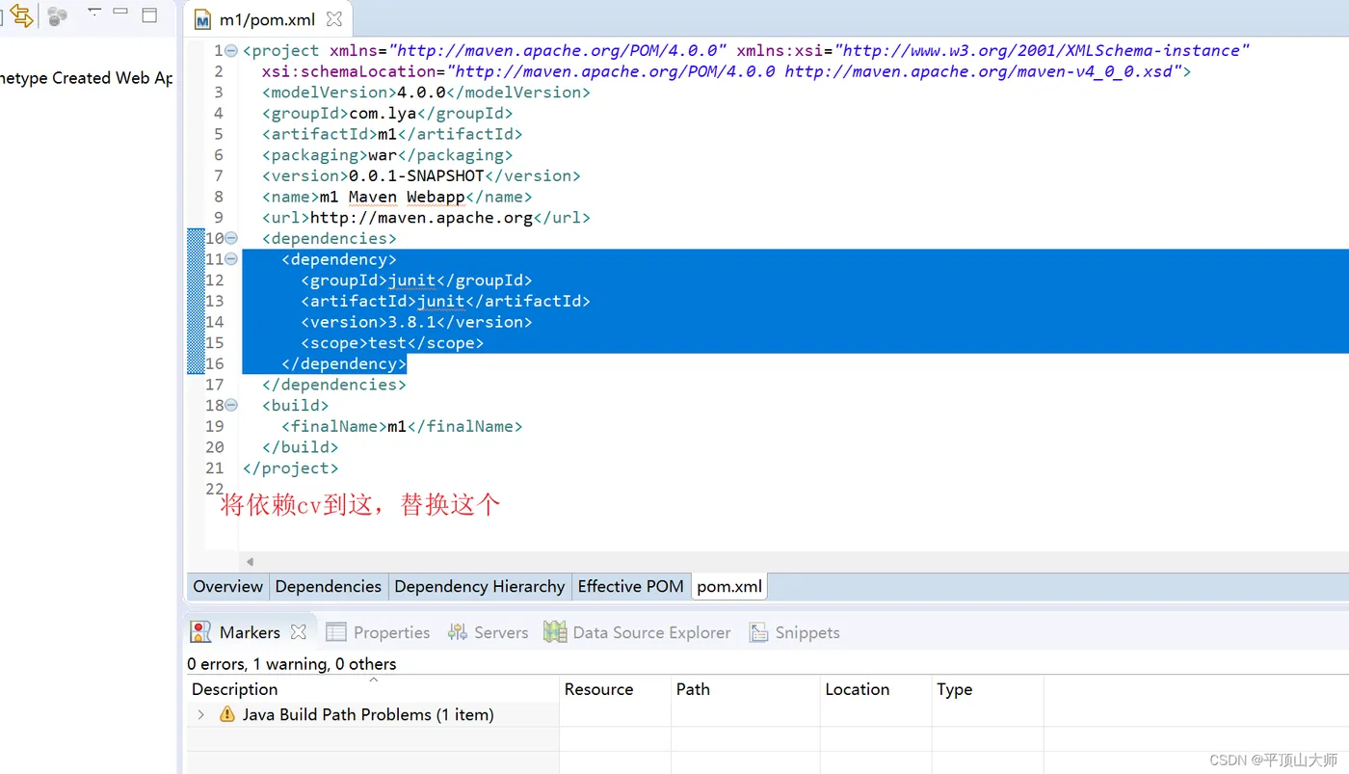The height and width of the screenshot is (774, 1349).
Task: Click the warning icon on Java Build Path Problems
Action: (x=227, y=714)
